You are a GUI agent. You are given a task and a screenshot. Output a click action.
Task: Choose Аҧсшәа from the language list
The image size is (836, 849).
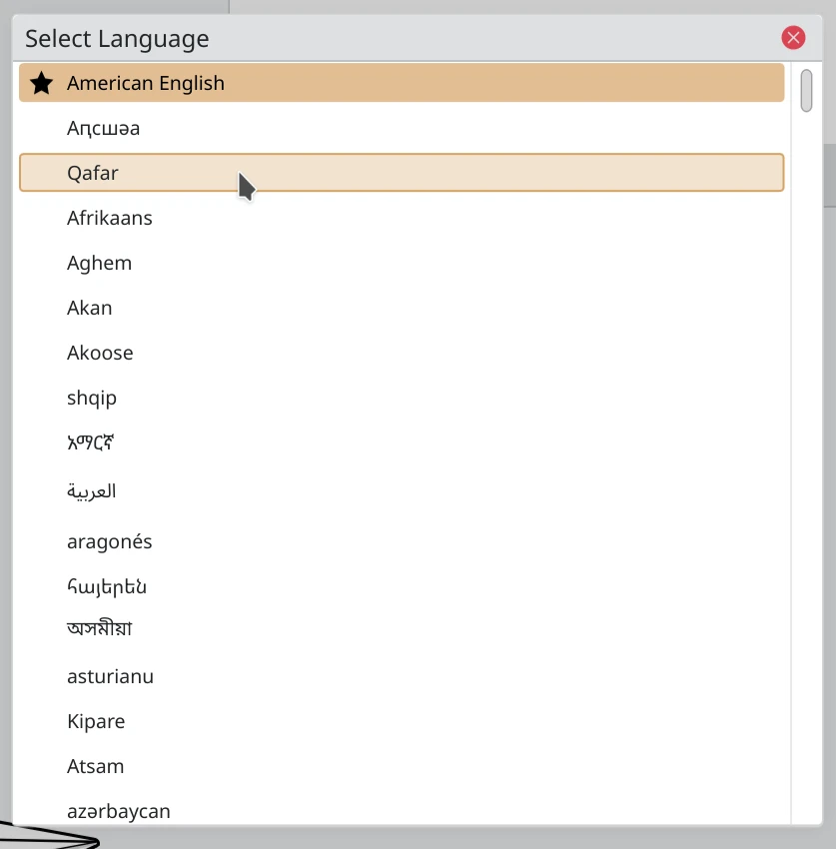(x=402, y=128)
